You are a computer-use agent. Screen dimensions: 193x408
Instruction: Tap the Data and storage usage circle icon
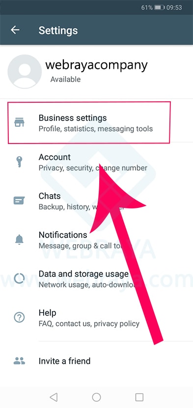point(19,278)
